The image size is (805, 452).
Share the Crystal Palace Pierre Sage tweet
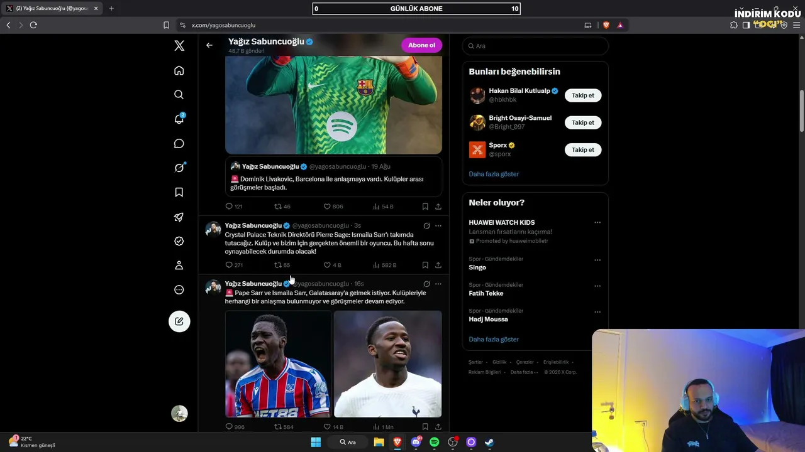(x=438, y=265)
